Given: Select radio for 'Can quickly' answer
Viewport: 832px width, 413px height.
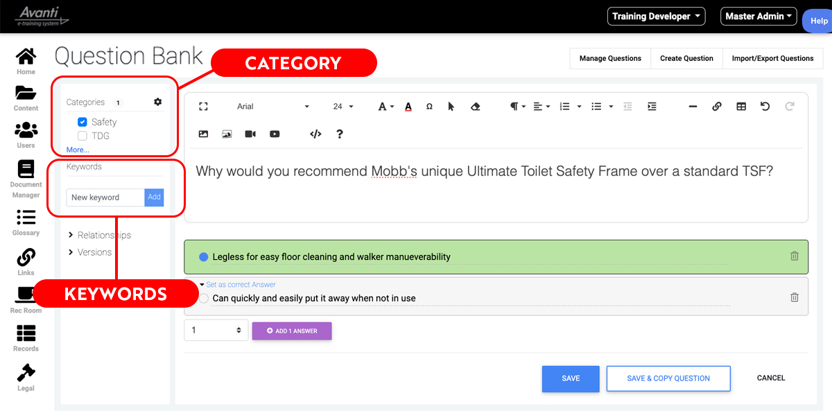Looking at the screenshot, I should 204,298.
